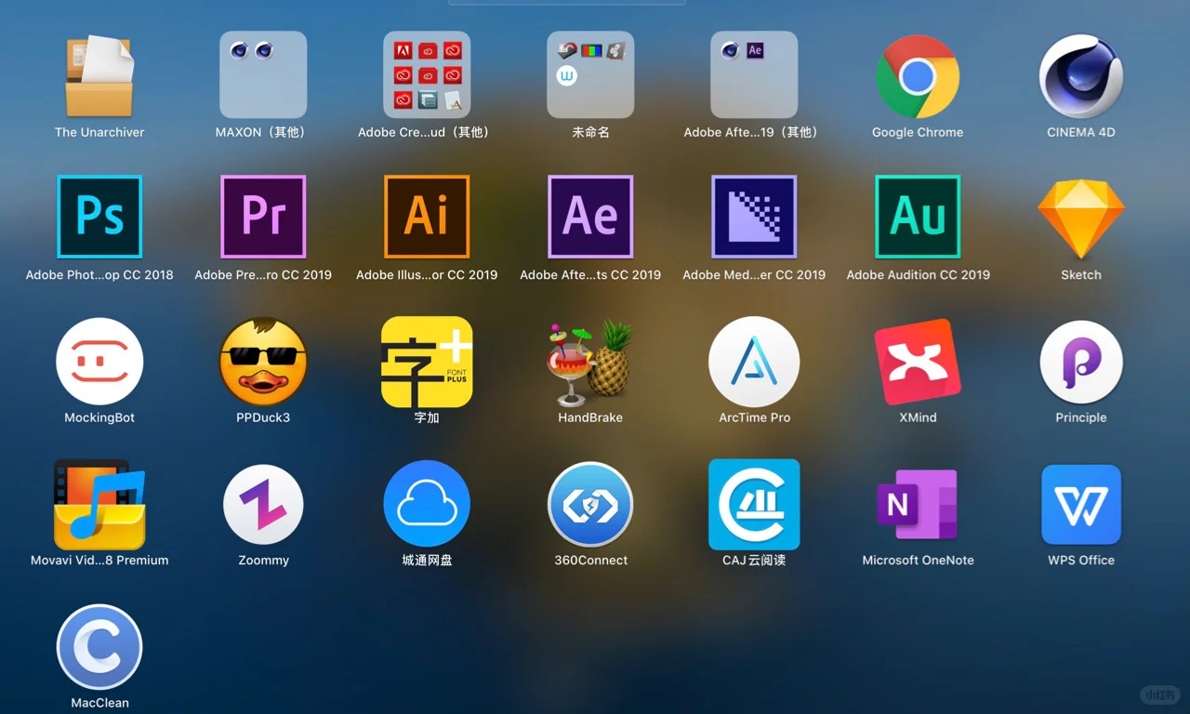Click the "Microsoft OneNote" label text
The image size is (1190, 714).
[918, 560]
